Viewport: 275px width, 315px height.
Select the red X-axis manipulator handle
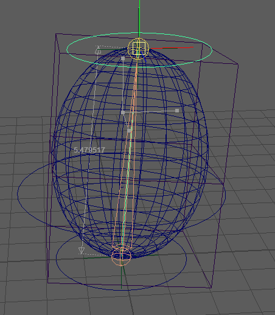172,48
